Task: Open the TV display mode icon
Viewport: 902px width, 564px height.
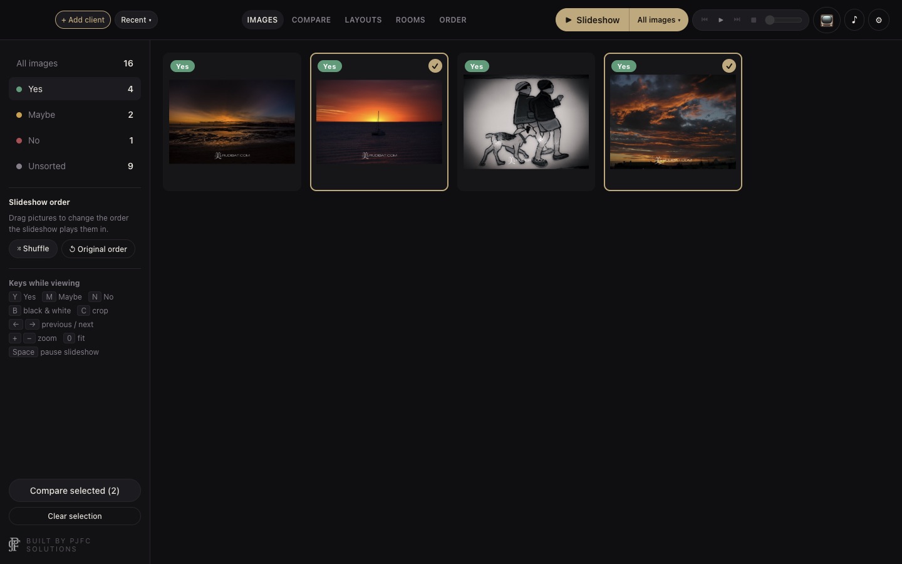Action: tap(827, 20)
